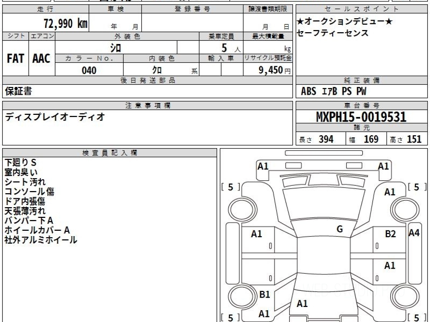The width and height of the screenshot is (430, 322).
Task: Click the A4 damage mark on the diagram
Action: pos(414,233)
